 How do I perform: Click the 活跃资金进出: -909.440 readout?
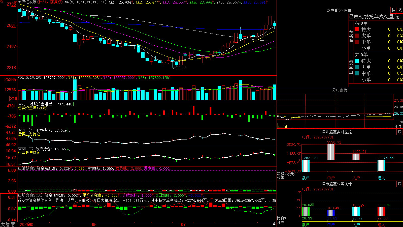[x=52, y=104]
